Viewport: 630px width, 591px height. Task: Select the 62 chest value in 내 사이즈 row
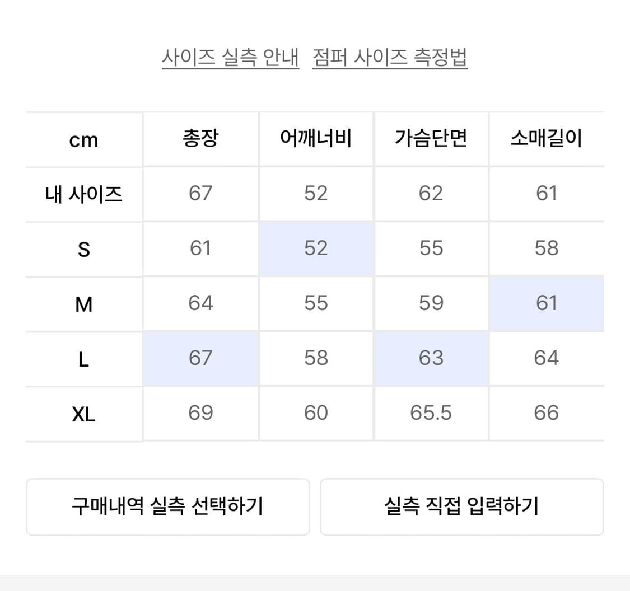point(431,194)
